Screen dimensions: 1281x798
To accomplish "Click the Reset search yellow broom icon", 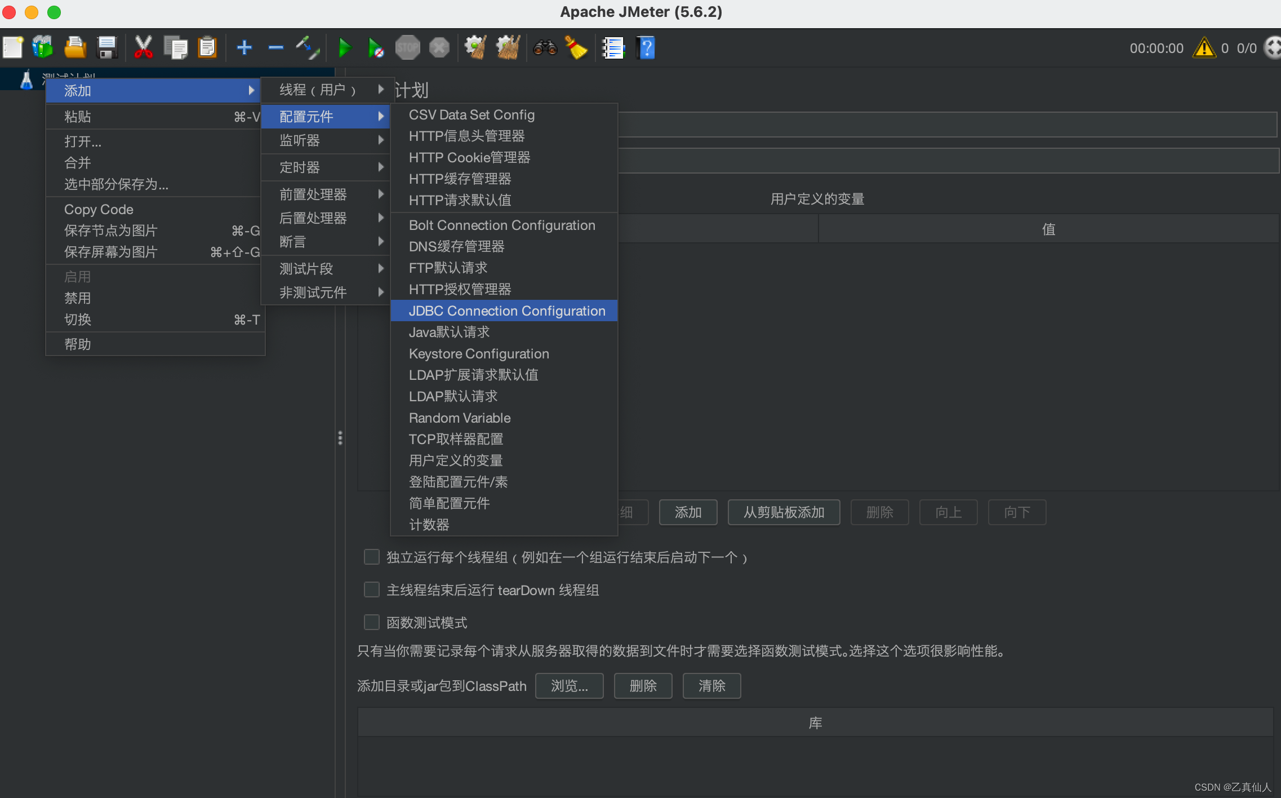I will (576, 48).
